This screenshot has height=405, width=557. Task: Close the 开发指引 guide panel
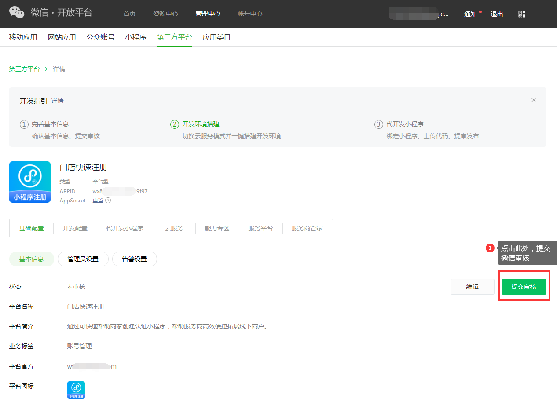click(x=534, y=100)
